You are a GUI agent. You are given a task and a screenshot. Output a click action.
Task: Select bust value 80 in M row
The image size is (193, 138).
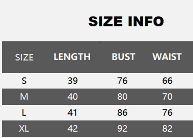tap(123, 97)
